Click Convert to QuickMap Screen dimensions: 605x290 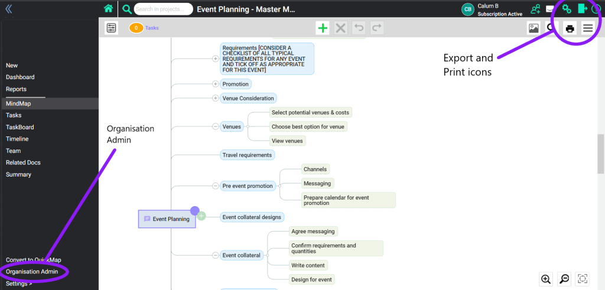(33, 260)
